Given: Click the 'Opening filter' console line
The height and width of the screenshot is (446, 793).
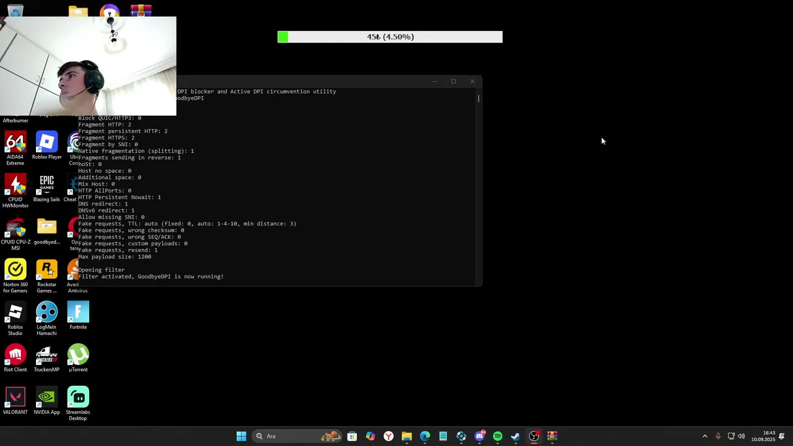Looking at the screenshot, I should [102, 270].
